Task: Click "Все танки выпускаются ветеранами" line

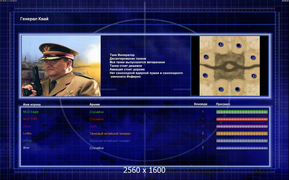Action: point(137,62)
